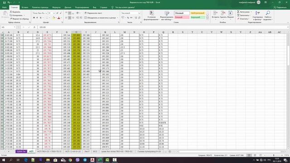This screenshot has height=163, width=290.
Task: Open the Очистить clear menu
Action: coord(243,19)
